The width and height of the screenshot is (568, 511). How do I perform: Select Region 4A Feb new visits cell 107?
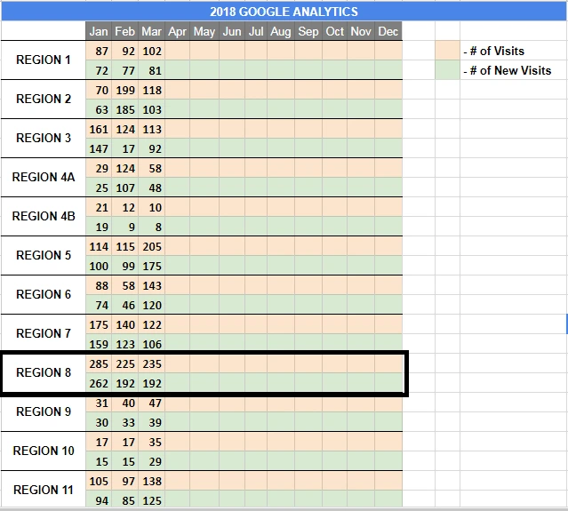(125, 188)
